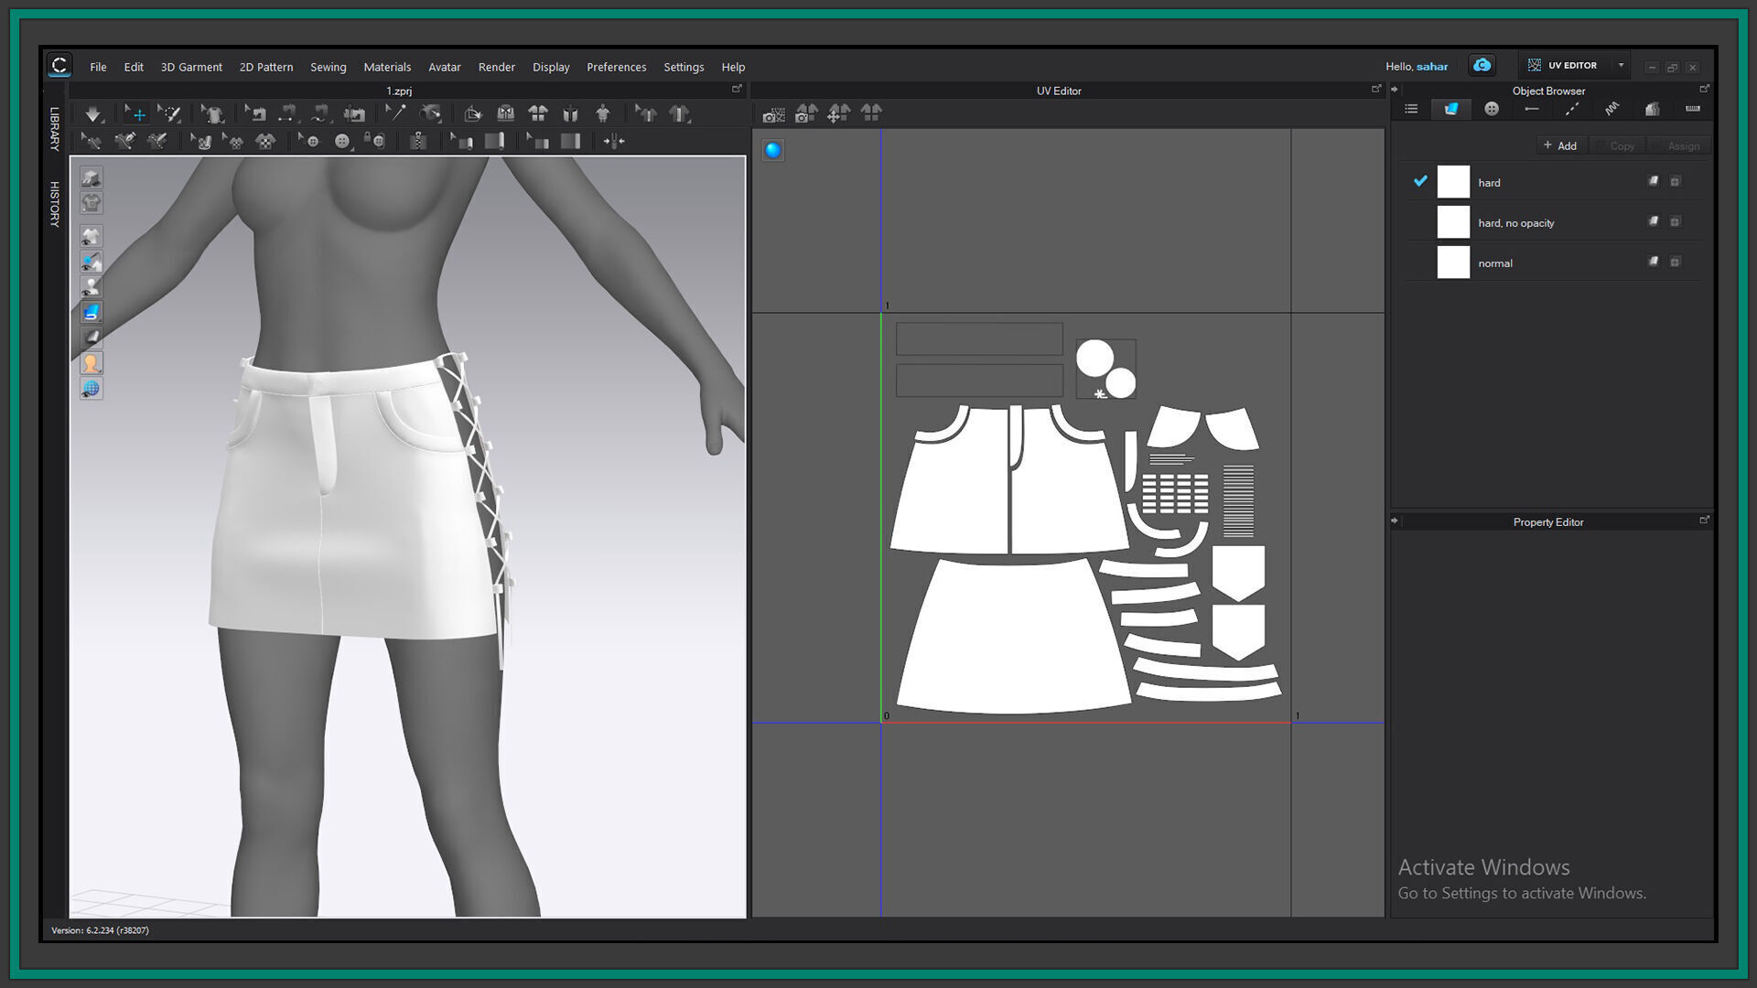Viewport: 1757px width, 988px height.
Task: Open the graded garments tab in Object Browser
Action: (x=1653, y=109)
